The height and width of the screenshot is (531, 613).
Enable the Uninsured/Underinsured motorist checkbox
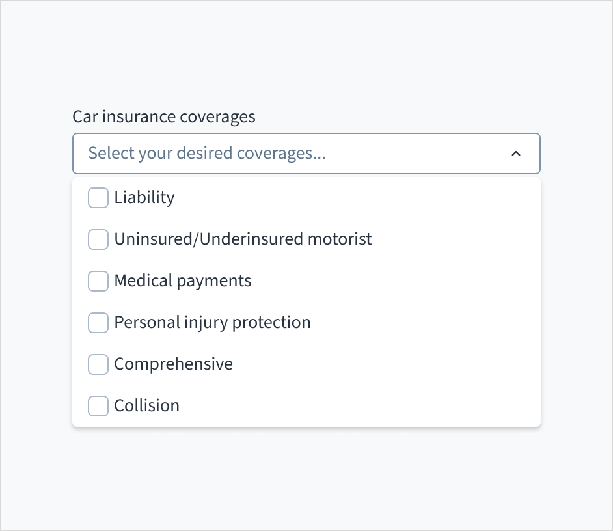tap(98, 239)
